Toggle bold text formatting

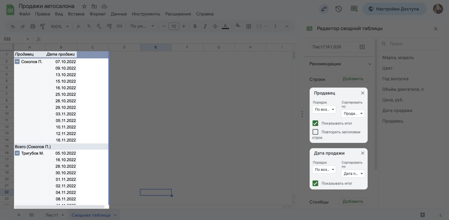(195, 26)
